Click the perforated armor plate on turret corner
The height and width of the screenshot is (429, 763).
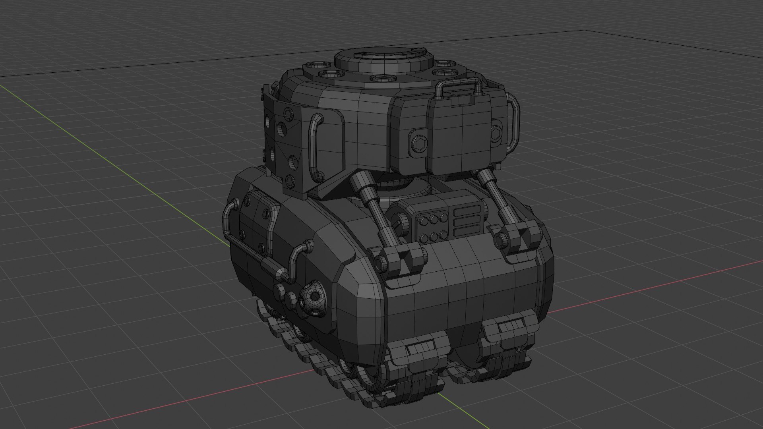click(x=285, y=145)
